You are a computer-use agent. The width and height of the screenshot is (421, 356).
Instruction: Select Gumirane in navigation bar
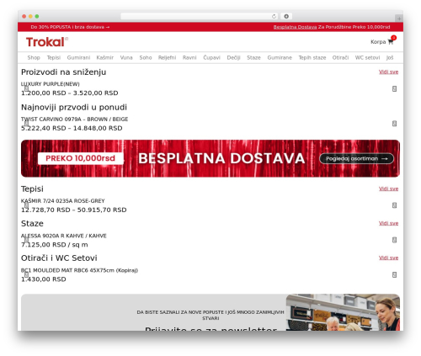coord(280,57)
